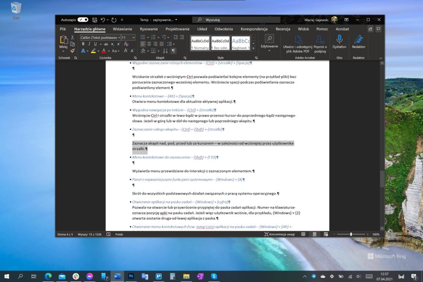The width and height of the screenshot is (423, 282).
Task: Open bullet list style dropdown arrow
Action: tap(148, 37)
